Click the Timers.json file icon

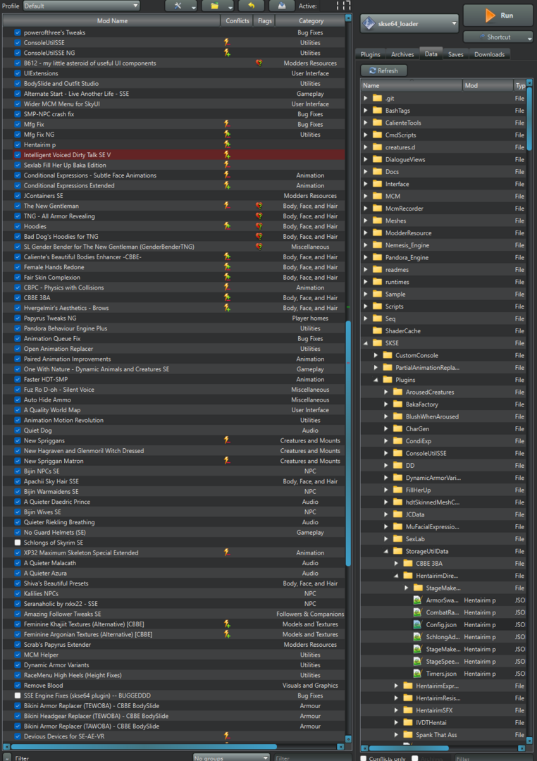(x=417, y=674)
